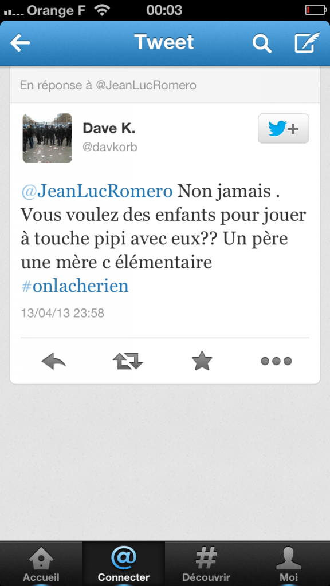The image size is (330, 586).
Task: Open the Découvrir hashtag tab
Action: [x=206, y=564]
